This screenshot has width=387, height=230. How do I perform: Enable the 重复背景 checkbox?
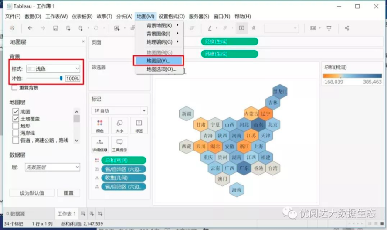pyautogui.click(x=15, y=88)
